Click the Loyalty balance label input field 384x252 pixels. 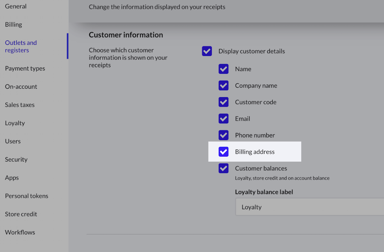pos(309,207)
